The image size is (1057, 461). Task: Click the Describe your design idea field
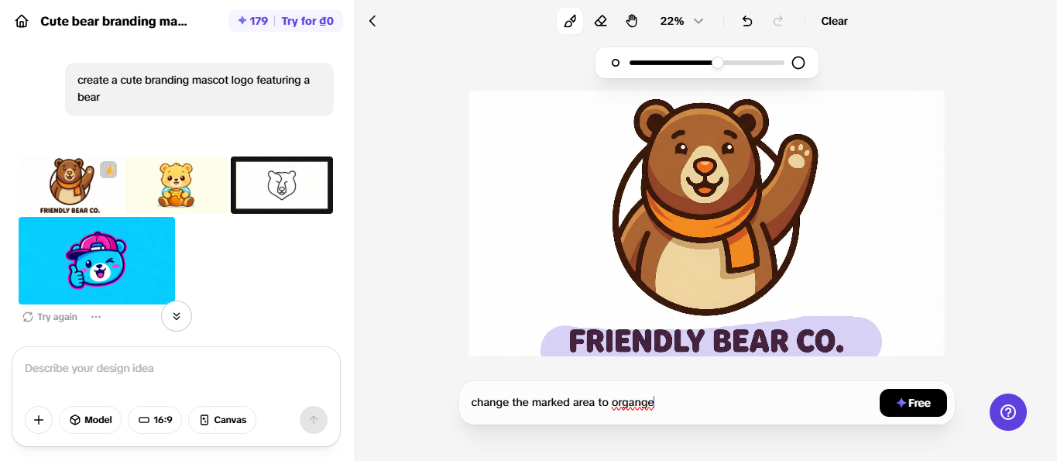click(176, 369)
